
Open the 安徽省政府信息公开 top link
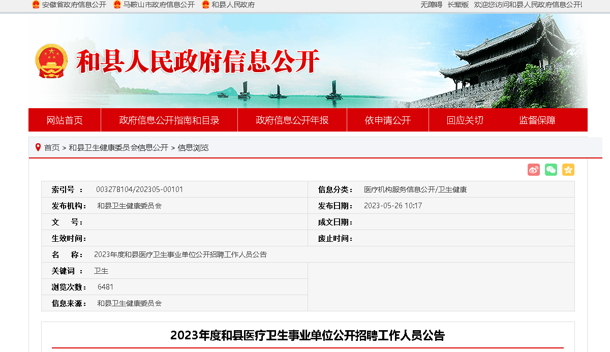pos(74,5)
